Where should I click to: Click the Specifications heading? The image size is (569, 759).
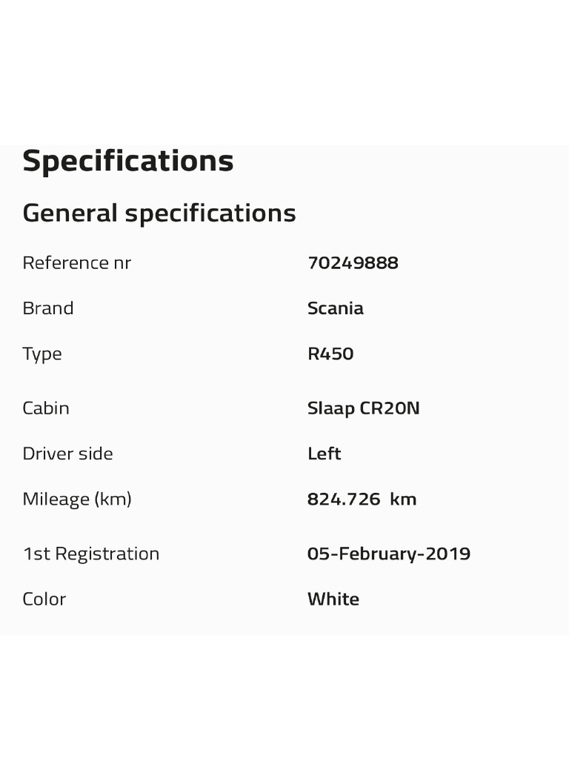point(128,161)
